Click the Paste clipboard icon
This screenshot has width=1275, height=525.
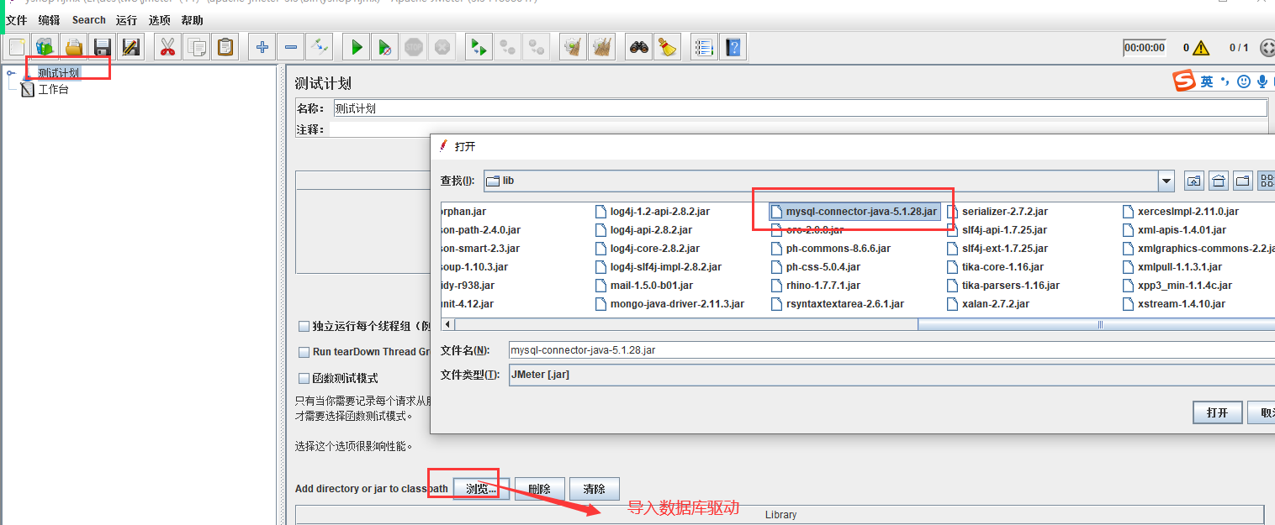pos(225,47)
